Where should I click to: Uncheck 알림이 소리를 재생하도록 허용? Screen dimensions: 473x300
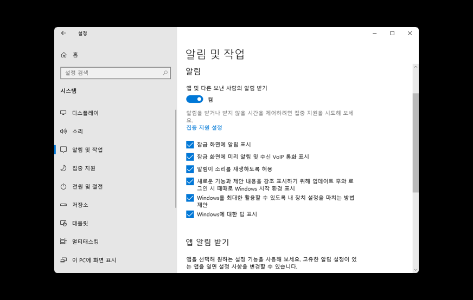coord(190,169)
